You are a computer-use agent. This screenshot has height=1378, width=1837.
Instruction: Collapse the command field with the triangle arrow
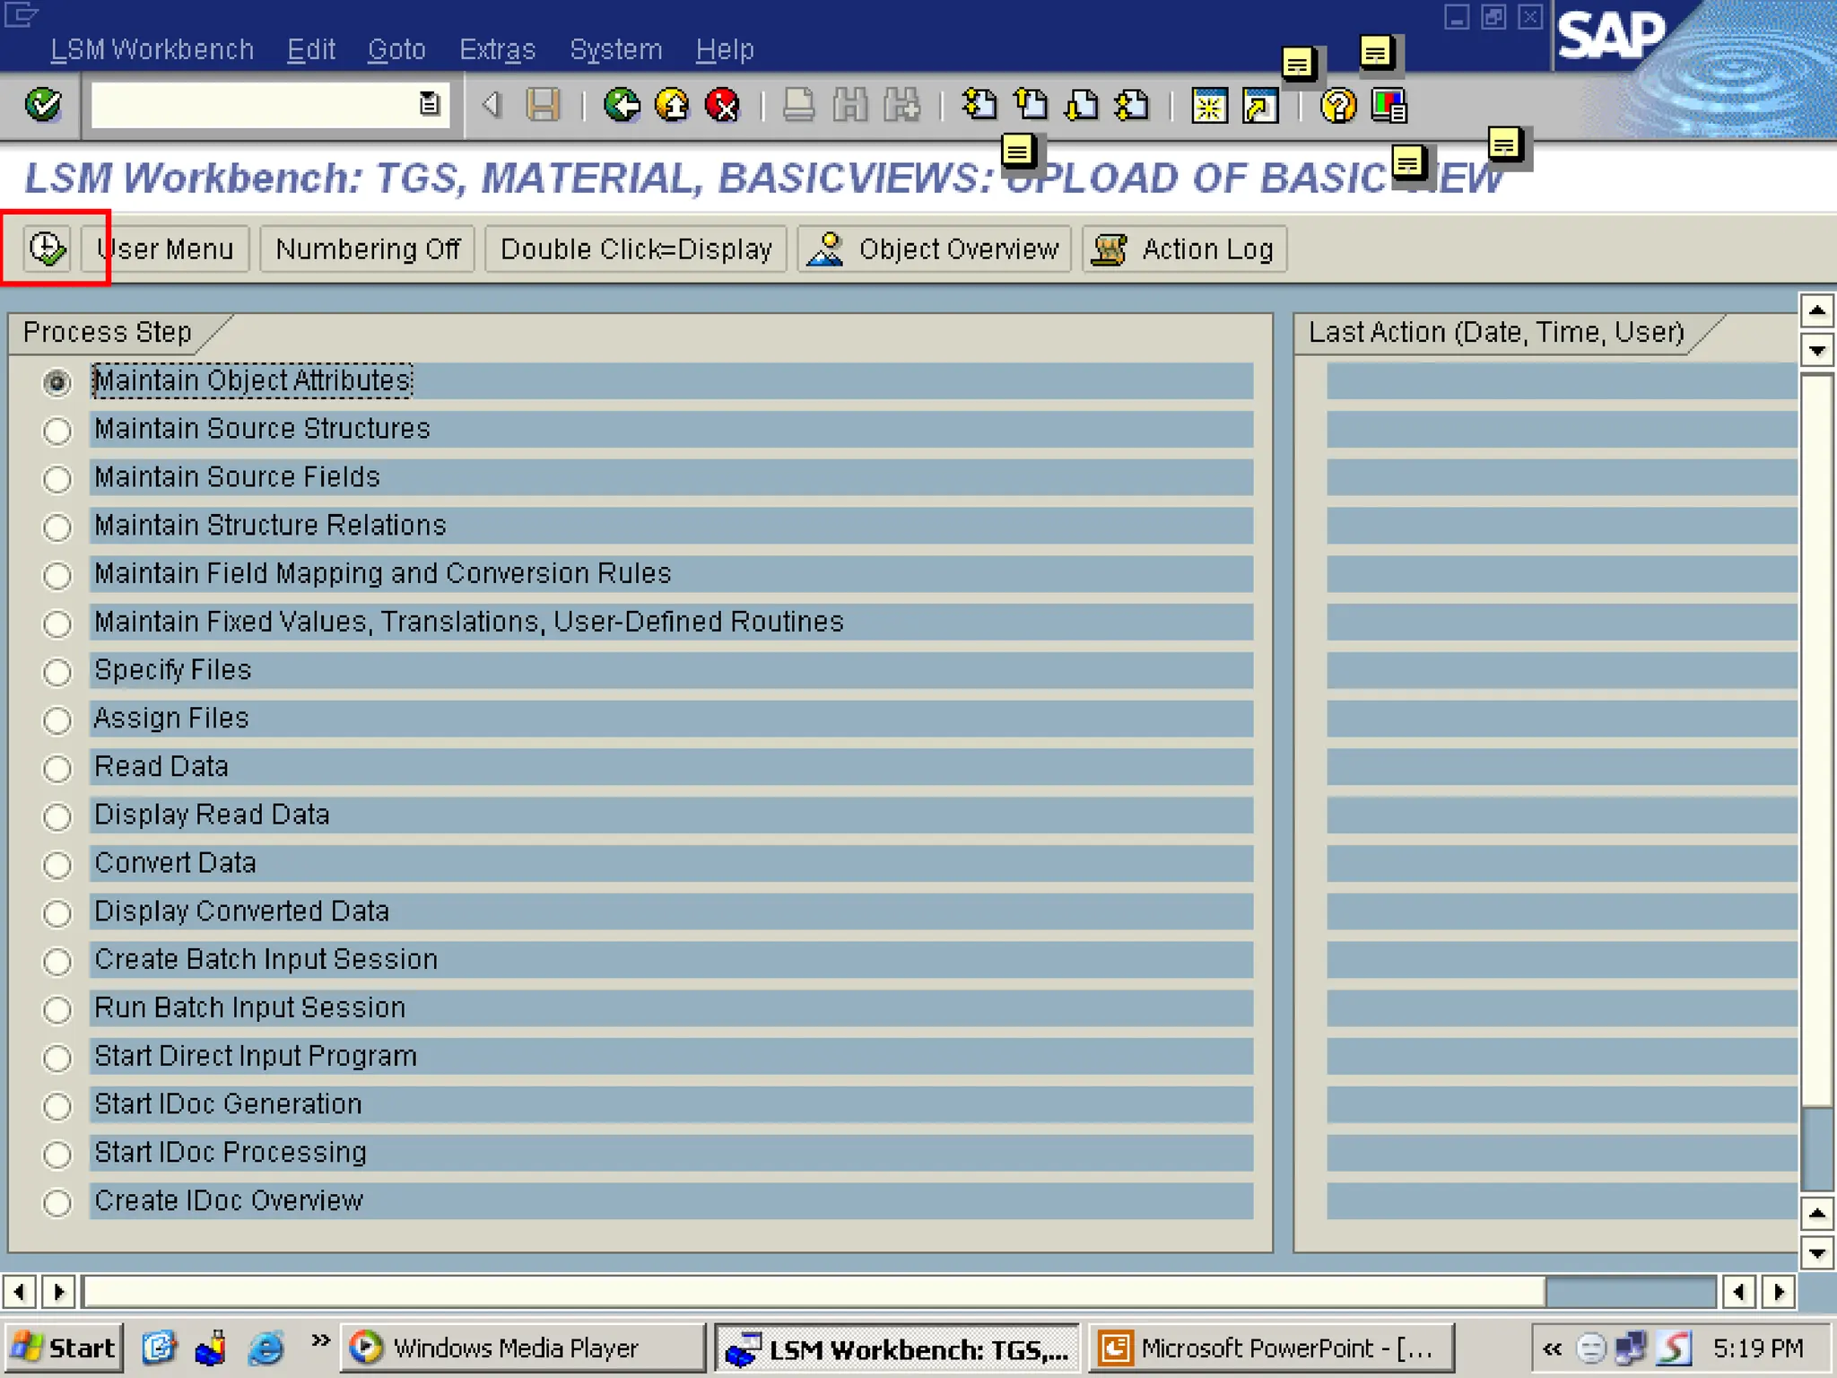[491, 105]
